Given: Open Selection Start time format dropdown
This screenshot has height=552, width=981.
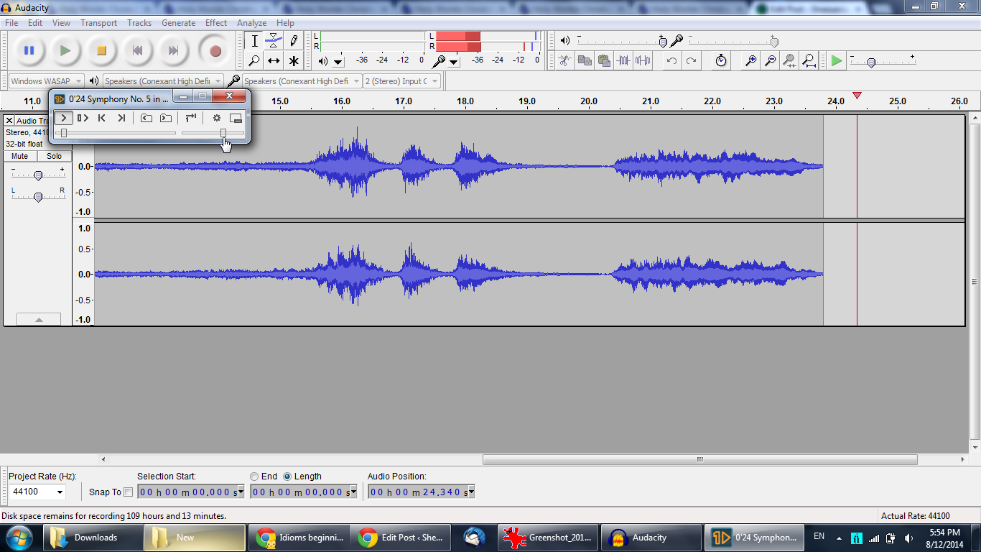Looking at the screenshot, I should click(x=241, y=492).
